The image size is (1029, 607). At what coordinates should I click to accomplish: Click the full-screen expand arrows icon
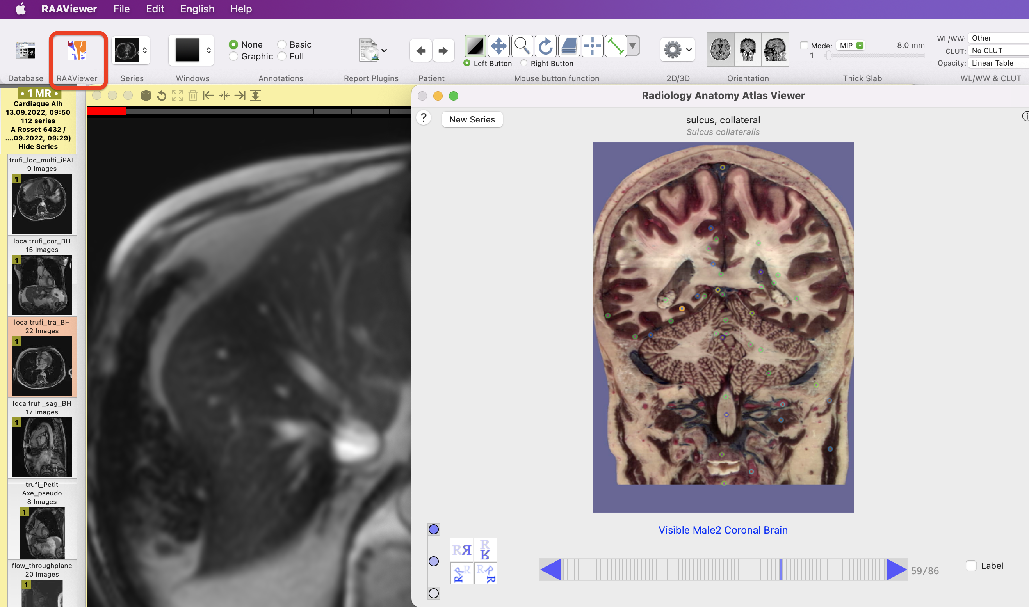pyautogui.click(x=177, y=96)
